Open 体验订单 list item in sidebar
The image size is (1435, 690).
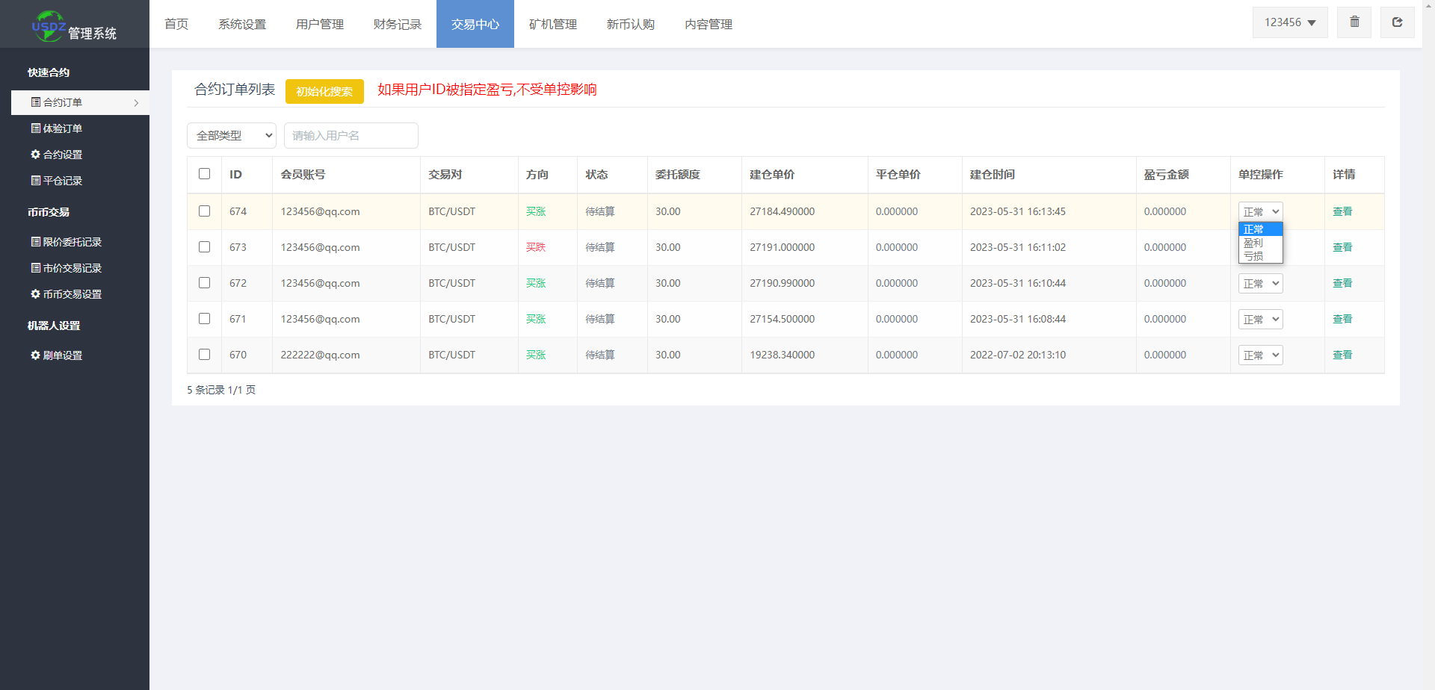tap(57, 128)
